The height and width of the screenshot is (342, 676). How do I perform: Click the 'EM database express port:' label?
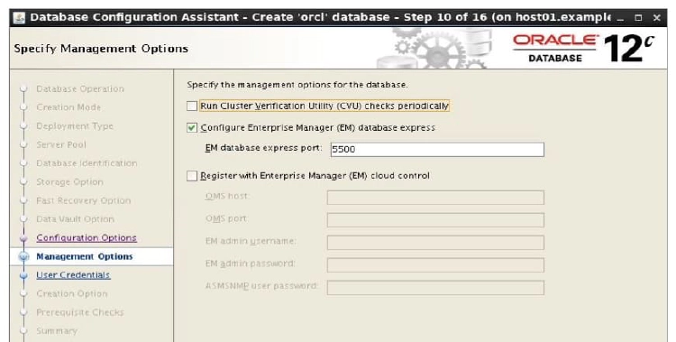point(263,148)
